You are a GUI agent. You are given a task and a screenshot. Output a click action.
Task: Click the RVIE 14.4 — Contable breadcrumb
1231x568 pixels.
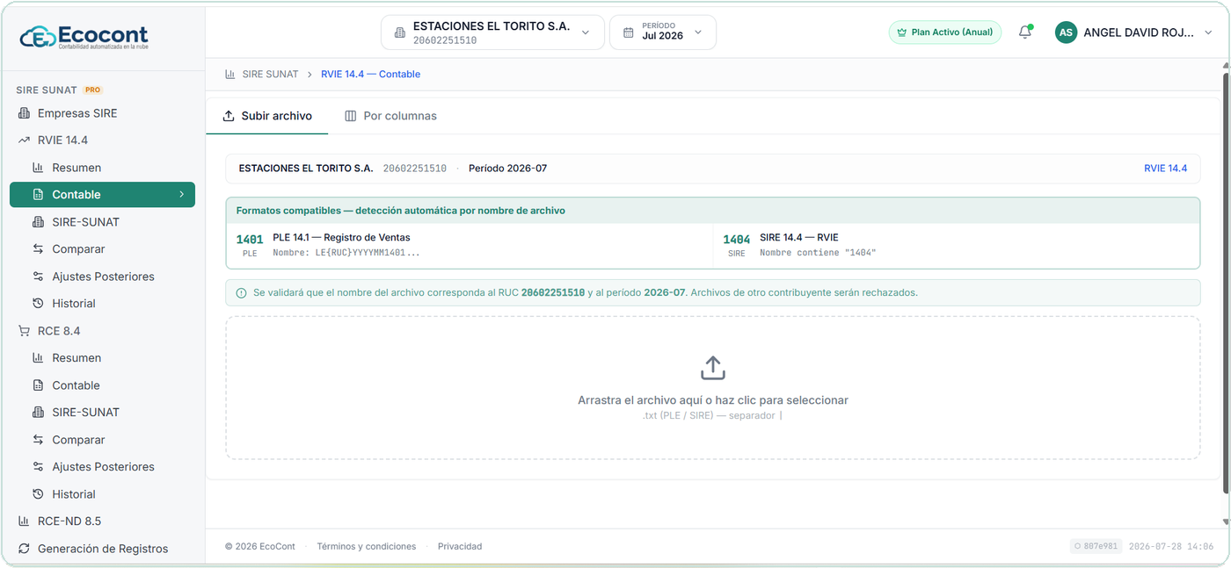pos(370,75)
